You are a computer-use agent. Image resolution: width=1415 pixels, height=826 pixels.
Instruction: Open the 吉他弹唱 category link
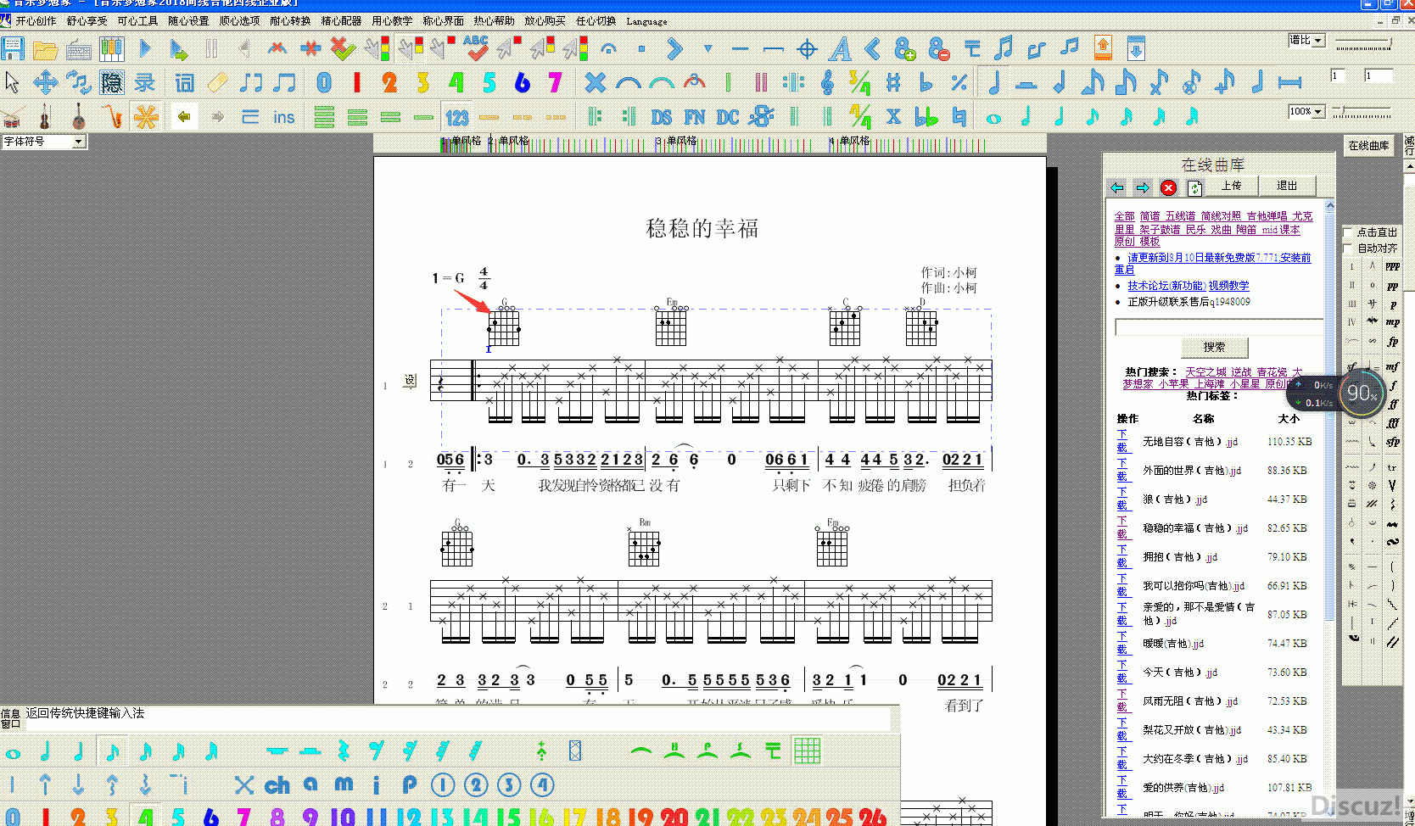1267,216
